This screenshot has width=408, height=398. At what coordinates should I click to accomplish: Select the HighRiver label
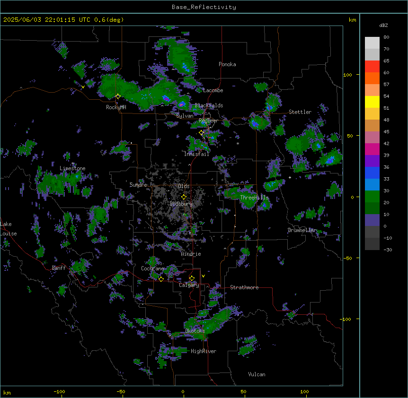pyautogui.click(x=204, y=351)
